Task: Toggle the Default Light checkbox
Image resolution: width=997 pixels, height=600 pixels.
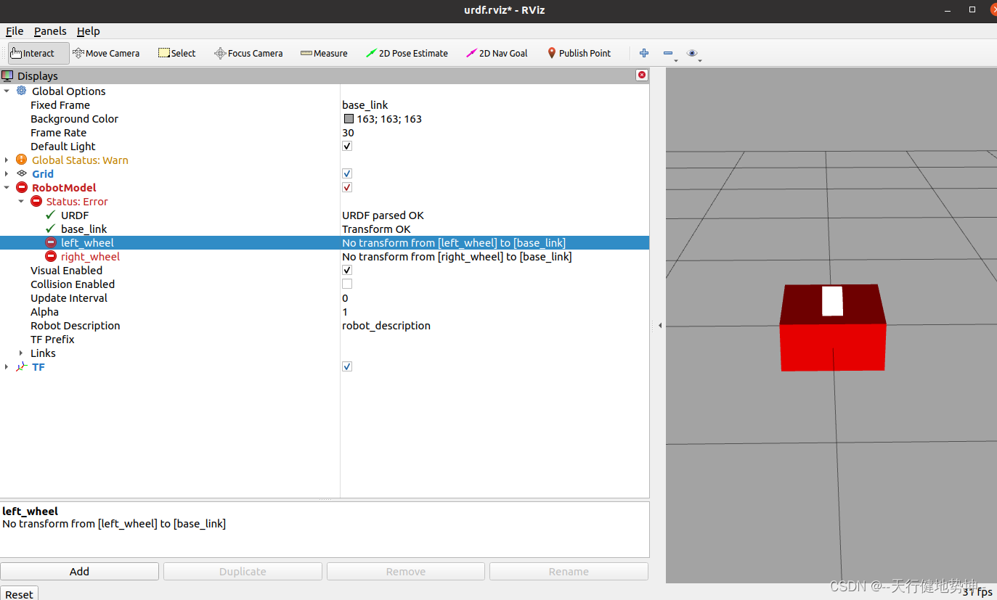Action: [x=347, y=147]
